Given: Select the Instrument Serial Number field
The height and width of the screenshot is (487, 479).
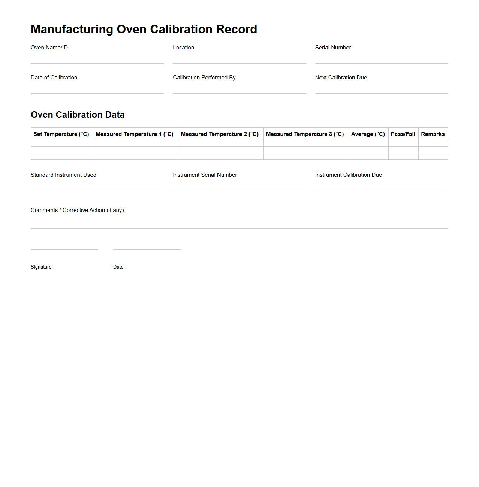Looking at the screenshot, I should coord(239,187).
